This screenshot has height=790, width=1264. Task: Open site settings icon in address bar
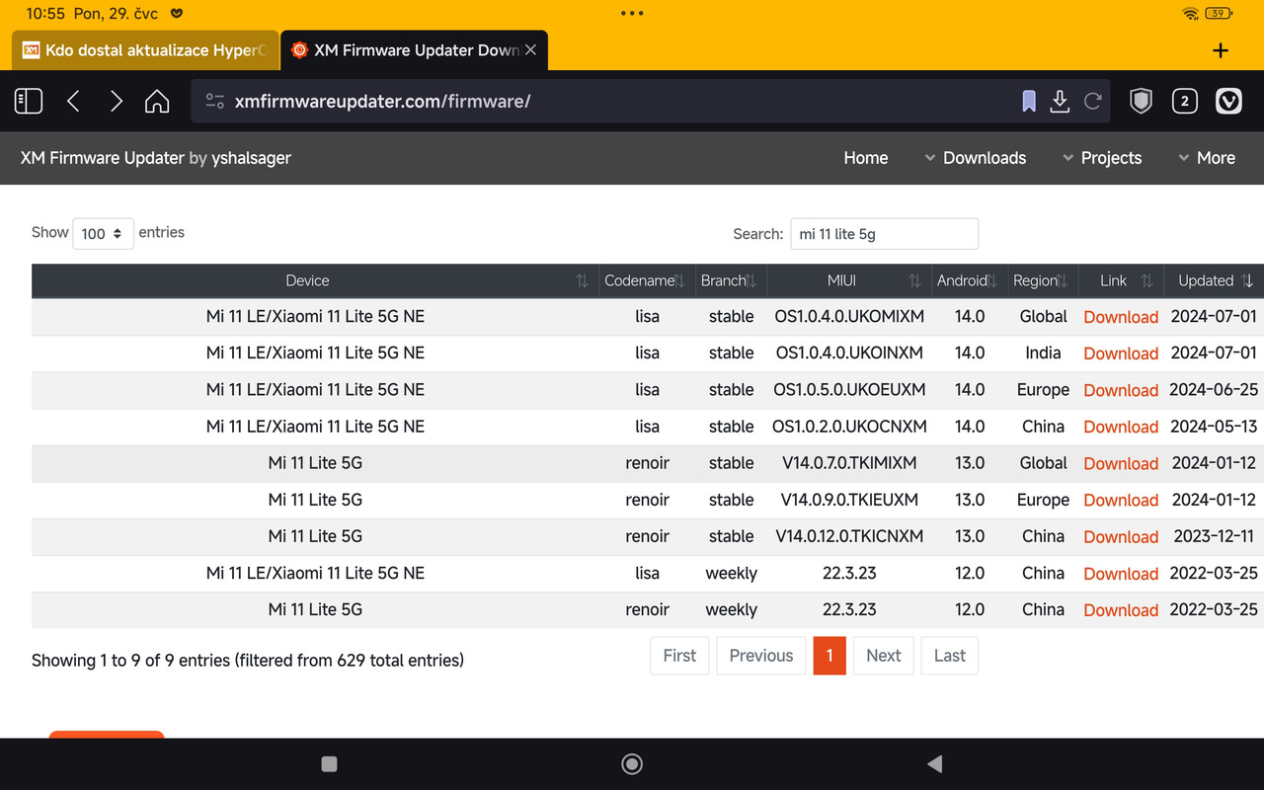215,101
